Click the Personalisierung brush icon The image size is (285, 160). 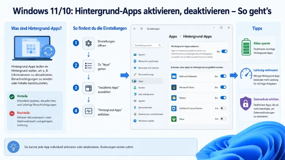(135, 74)
